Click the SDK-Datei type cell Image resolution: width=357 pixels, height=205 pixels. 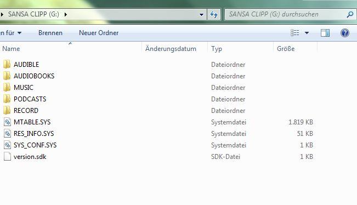(x=225, y=157)
